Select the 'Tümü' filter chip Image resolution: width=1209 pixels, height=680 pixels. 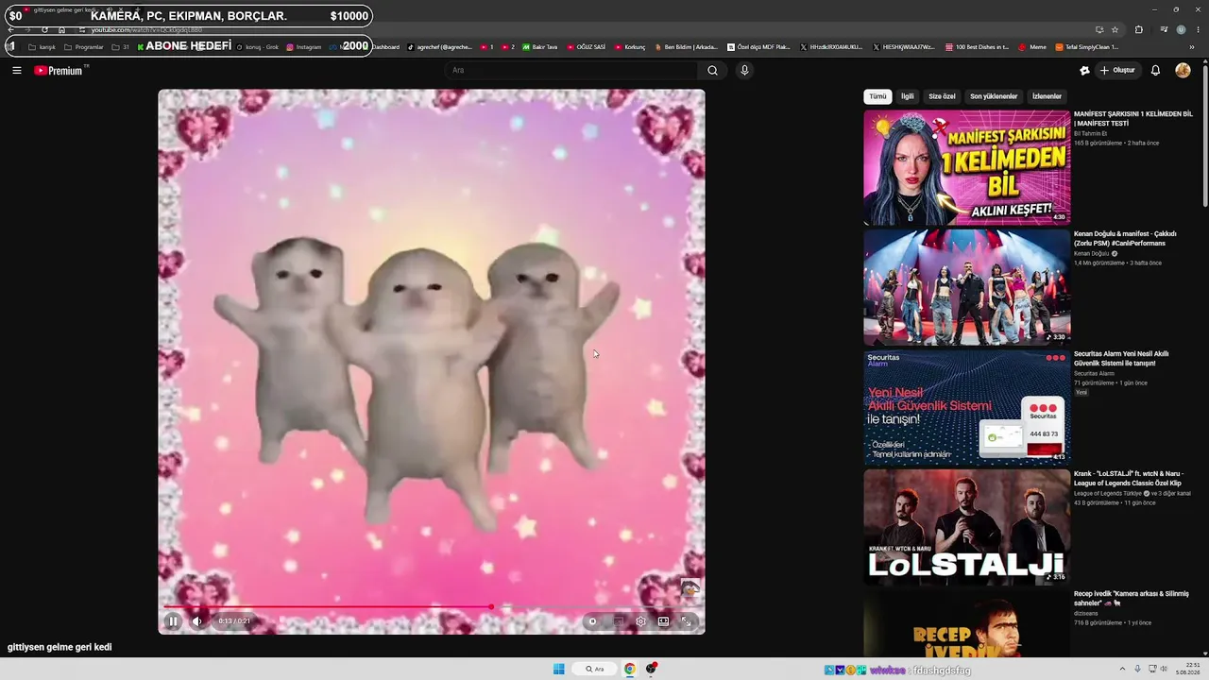tap(877, 96)
